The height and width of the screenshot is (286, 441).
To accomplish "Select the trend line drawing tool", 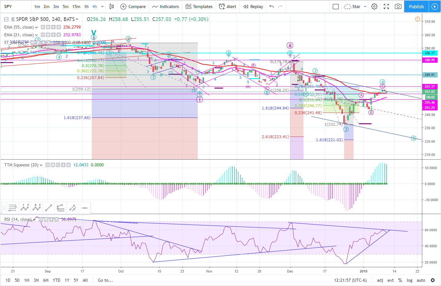I will (49, 208).
